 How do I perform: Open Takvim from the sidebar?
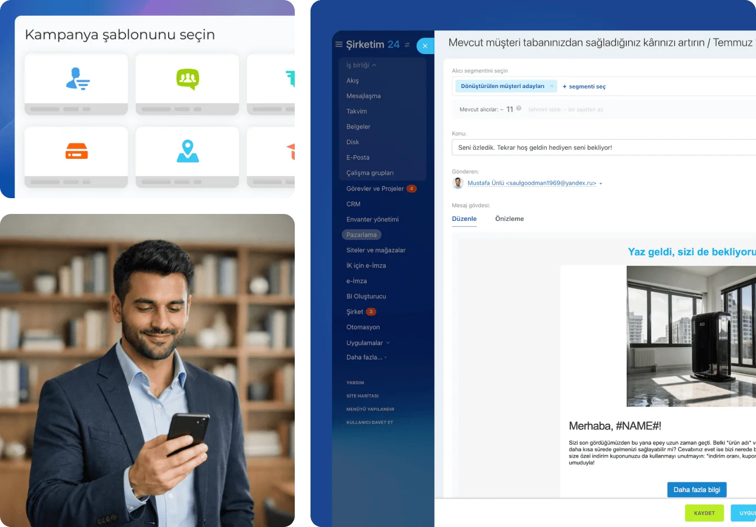357,111
